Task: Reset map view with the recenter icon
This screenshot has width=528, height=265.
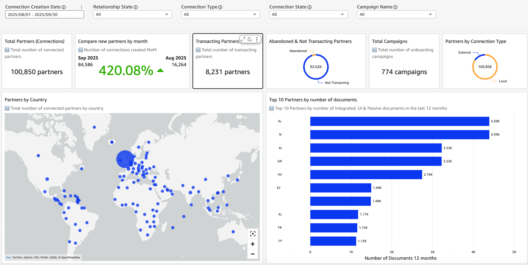Action: 253,234
